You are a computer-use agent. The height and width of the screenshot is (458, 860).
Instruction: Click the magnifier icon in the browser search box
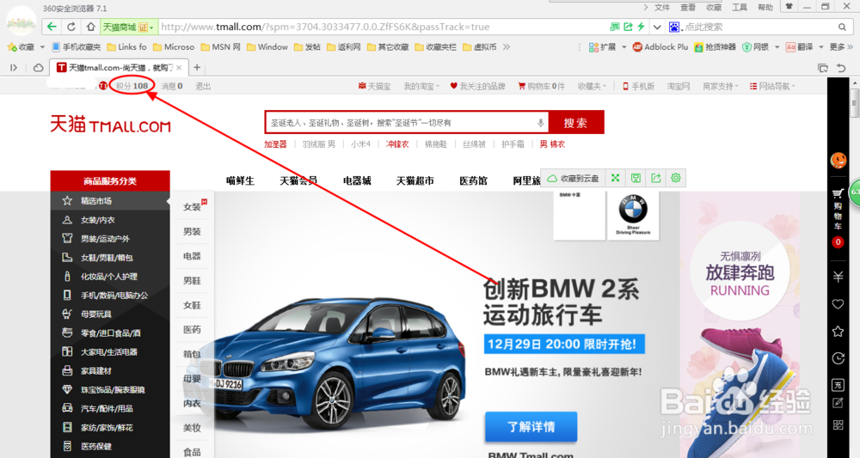click(842, 27)
